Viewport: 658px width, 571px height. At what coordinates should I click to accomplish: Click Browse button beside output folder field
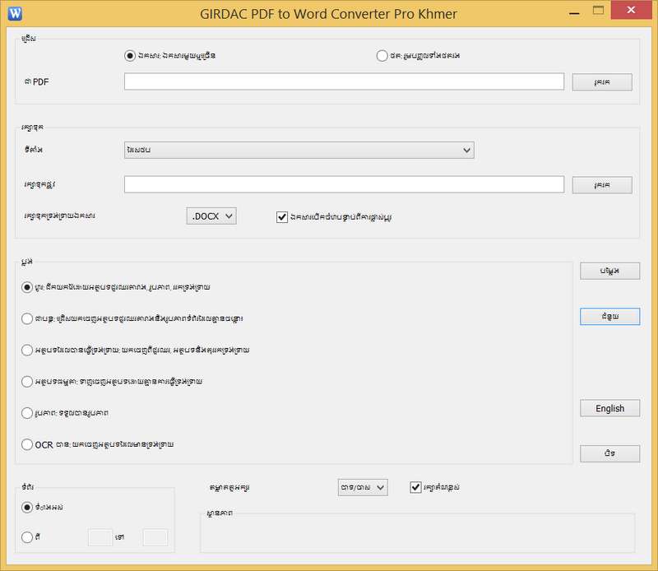[601, 185]
